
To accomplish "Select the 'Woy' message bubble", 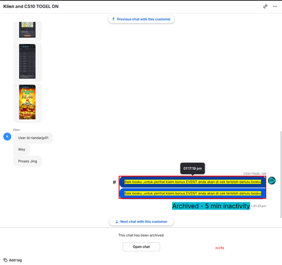I will (x=21, y=149).
